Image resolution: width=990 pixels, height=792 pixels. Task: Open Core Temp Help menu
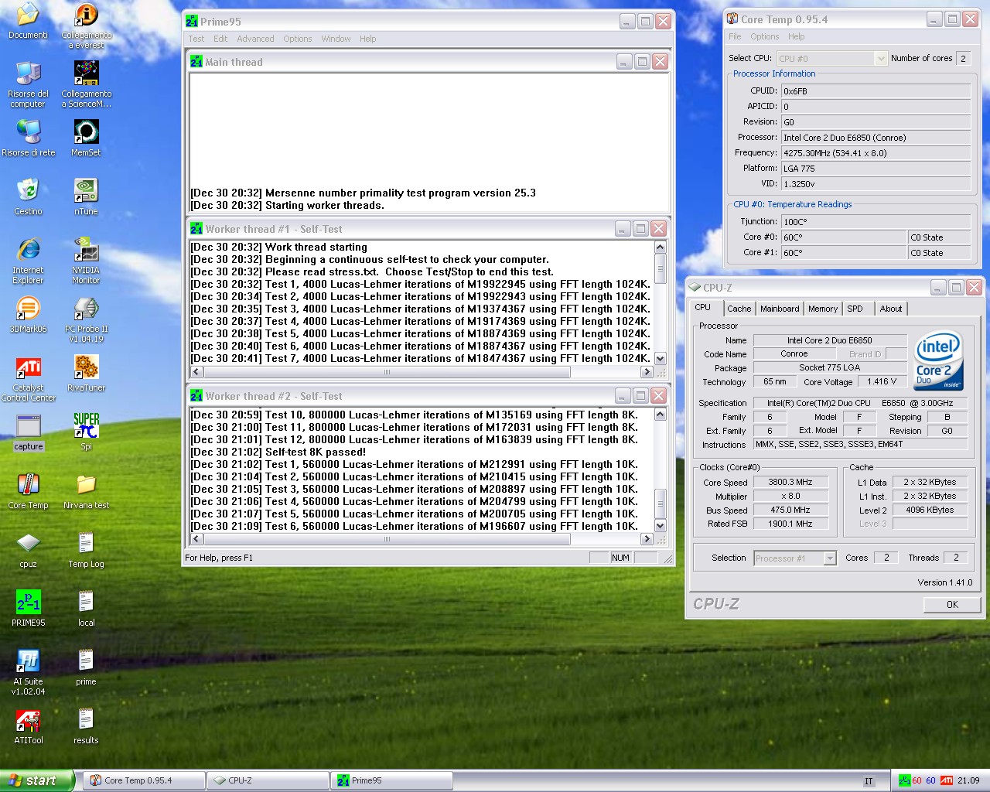[796, 36]
